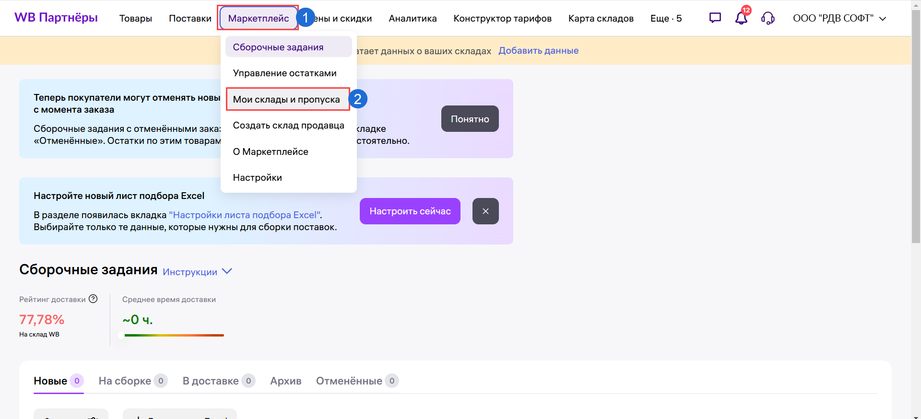
Task: Expand the Еще · 5 menu
Action: pos(666,18)
